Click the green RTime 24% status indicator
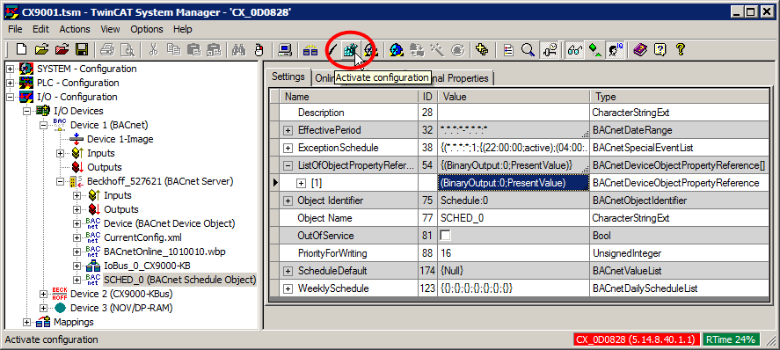The width and height of the screenshot is (780, 350). [x=732, y=339]
